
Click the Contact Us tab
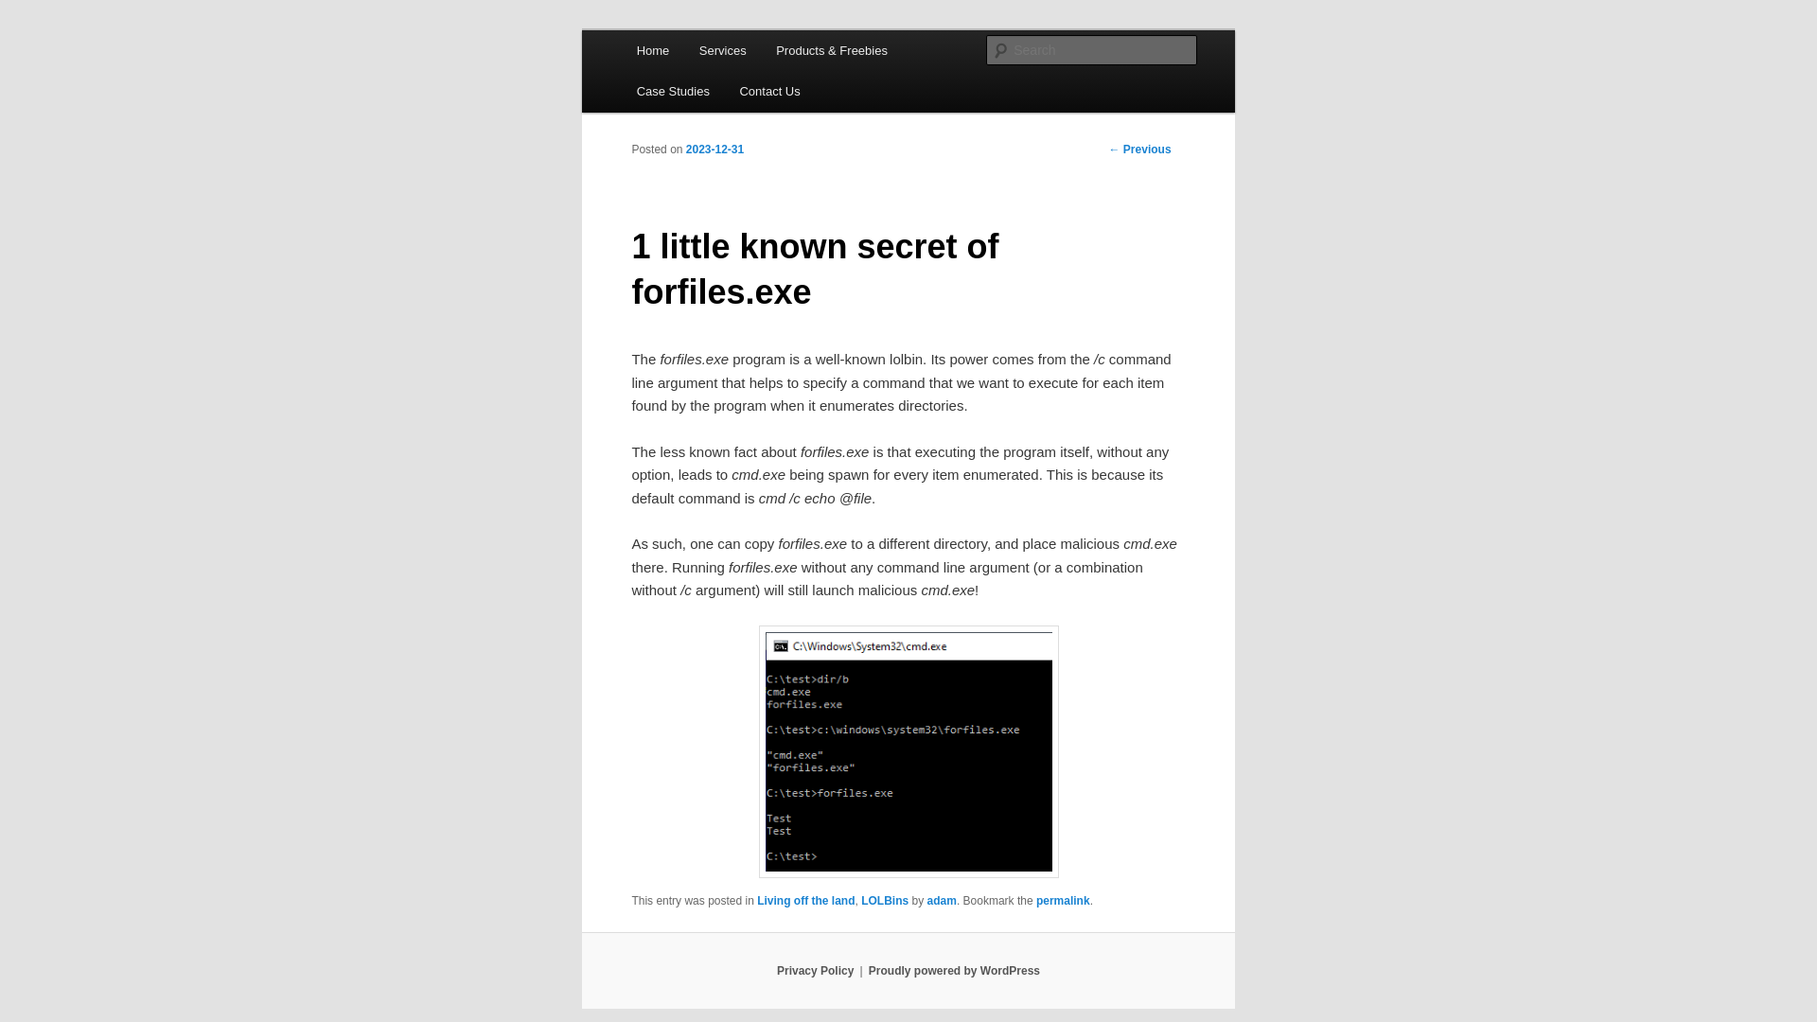768,91
